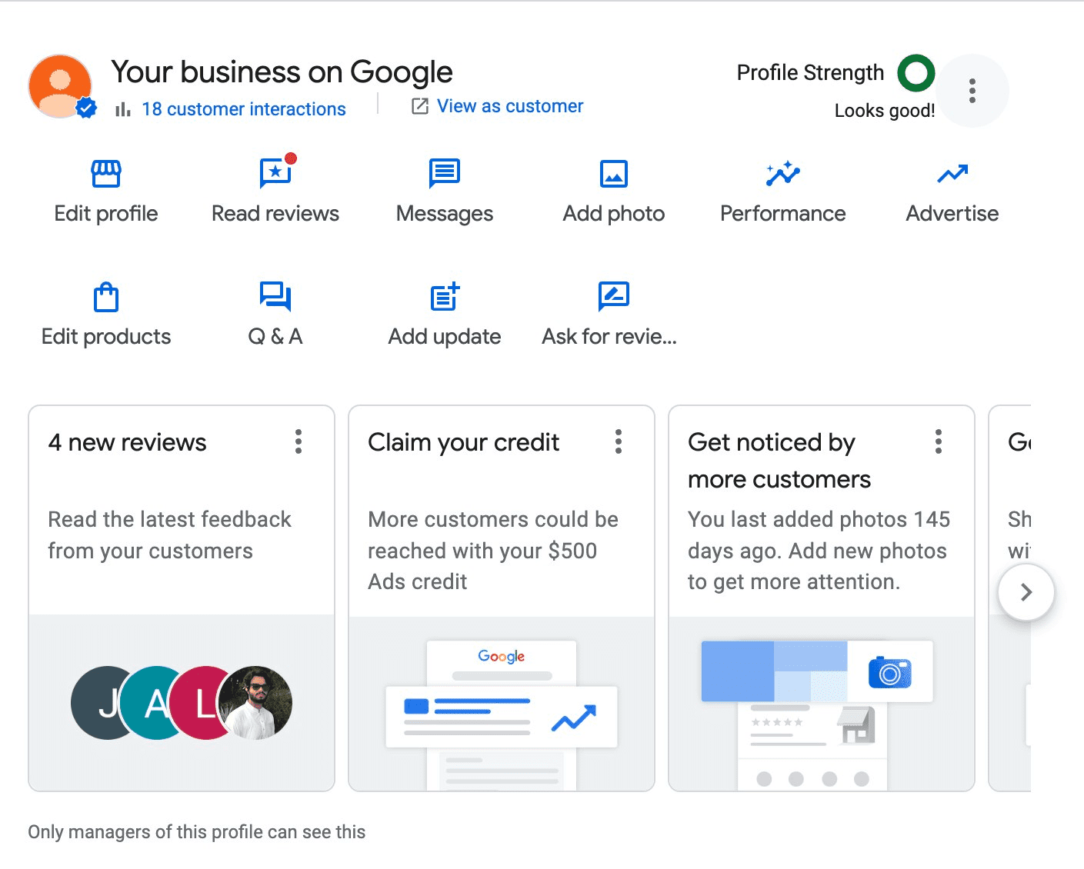Click the View as customer link

509,106
